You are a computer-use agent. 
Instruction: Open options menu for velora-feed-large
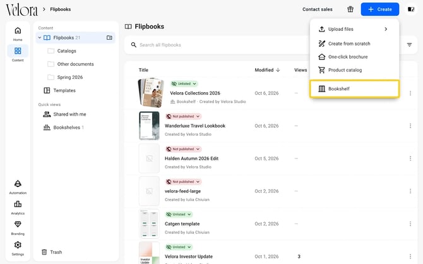[x=410, y=191]
